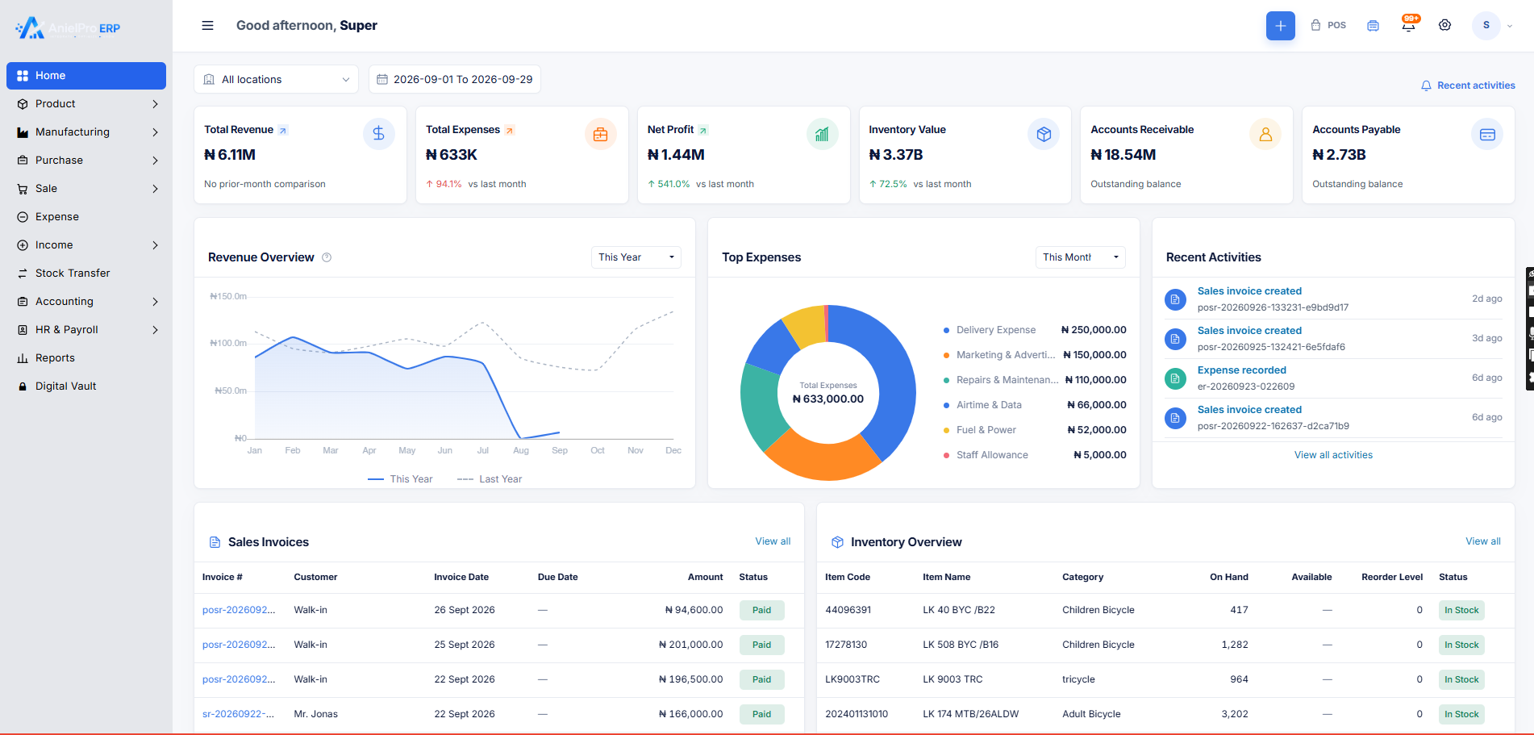Image resolution: width=1534 pixels, height=735 pixels.
Task: Expand the Manufacturing sidebar menu
Action: click(x=86, y=132)
